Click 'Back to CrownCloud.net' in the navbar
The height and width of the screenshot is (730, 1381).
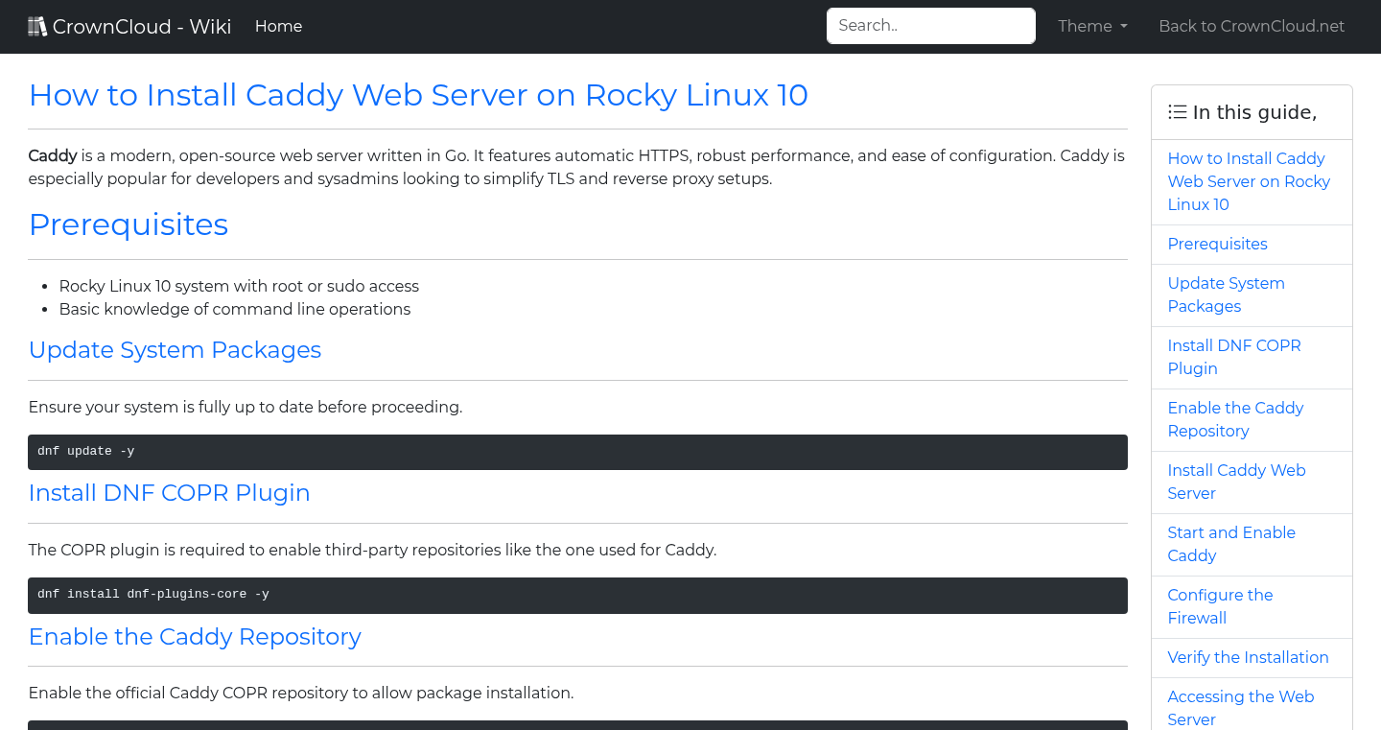click(x=1252, y=26)
